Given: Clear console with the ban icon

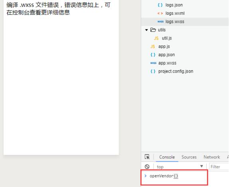Looking at the screenshot, I should pos(147,167).
